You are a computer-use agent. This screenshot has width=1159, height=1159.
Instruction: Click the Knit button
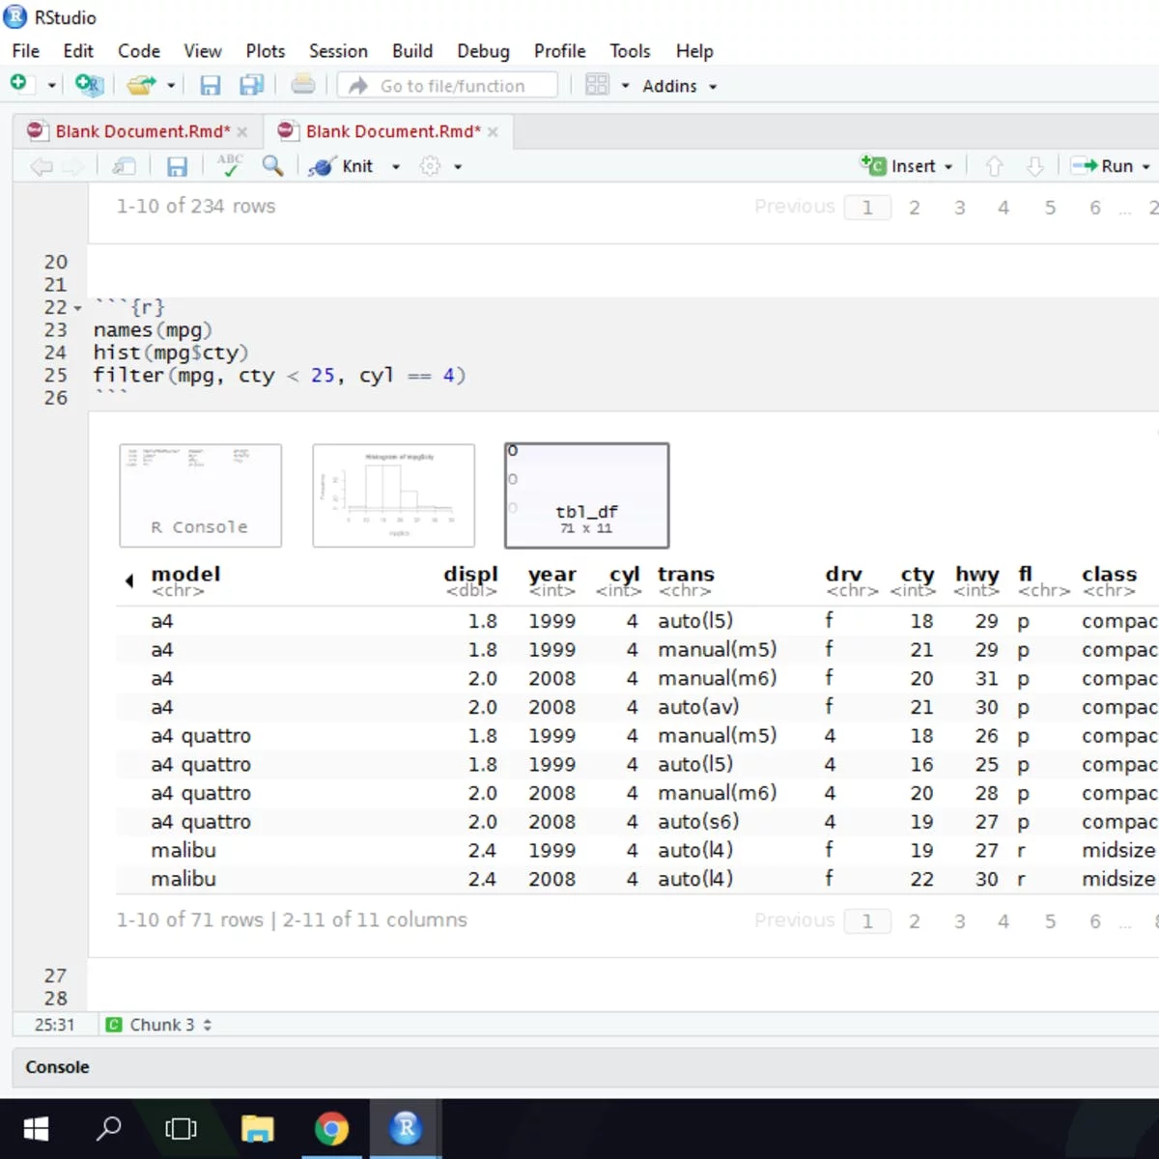pos(341,166)
